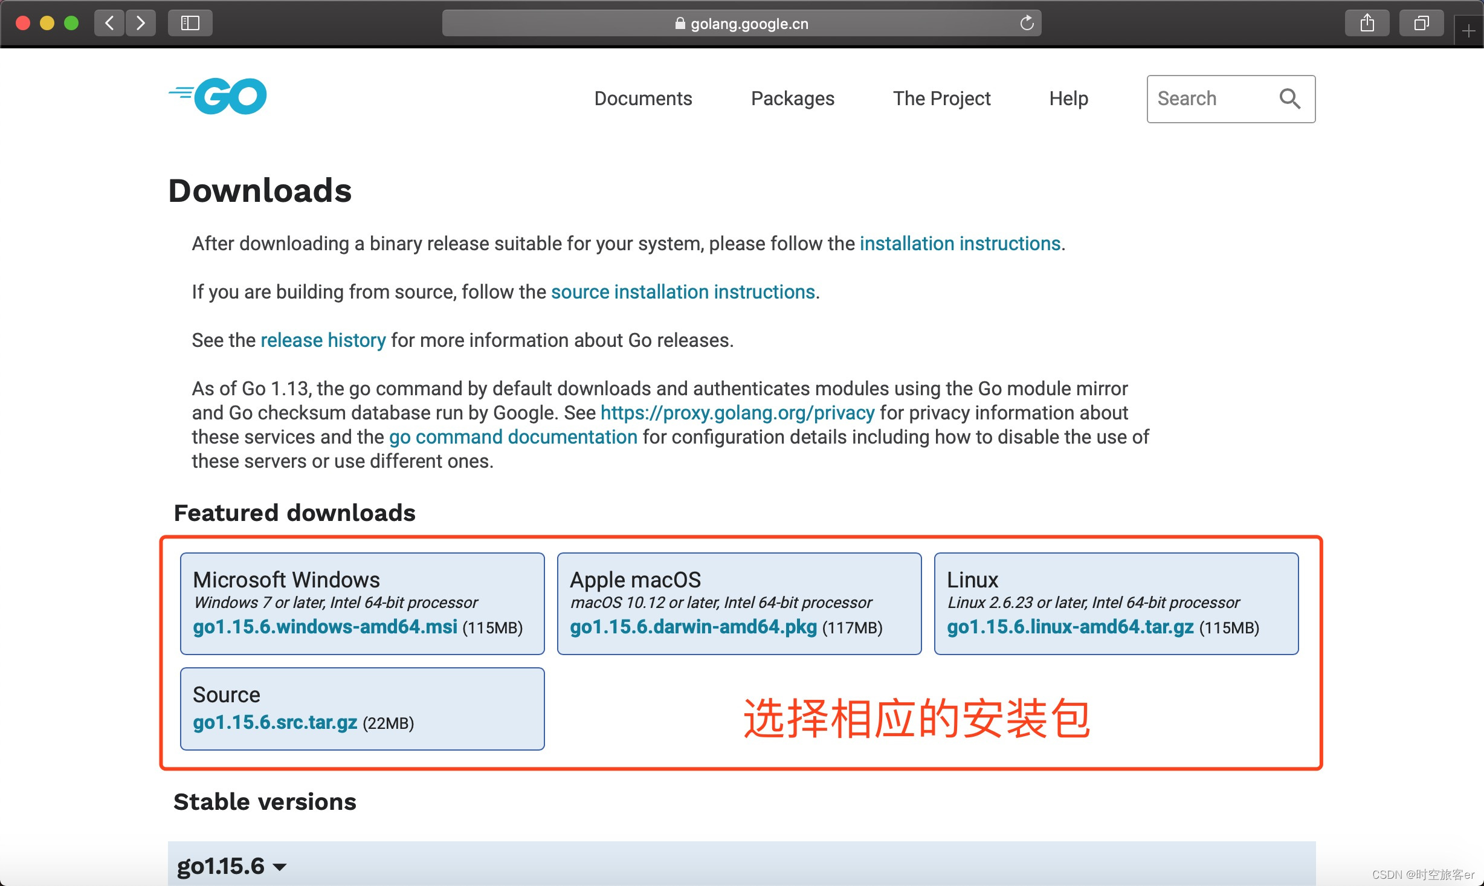The height and width of the screenshot is (886, 1484).
Task: Click the magnifying glass search icon
Action: pyautogui.click(x=1289, y=99)
